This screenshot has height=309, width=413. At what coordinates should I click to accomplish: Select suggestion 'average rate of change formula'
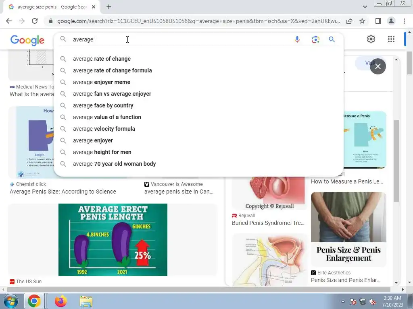[198, 70]
